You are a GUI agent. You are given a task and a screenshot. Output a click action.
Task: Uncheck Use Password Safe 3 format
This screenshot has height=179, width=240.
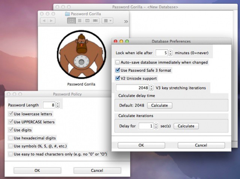coord(118,70)
